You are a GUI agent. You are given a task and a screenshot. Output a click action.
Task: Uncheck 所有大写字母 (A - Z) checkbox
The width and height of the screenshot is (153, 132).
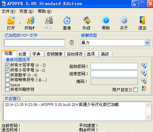pyautogui.click(x=7, y=65)
